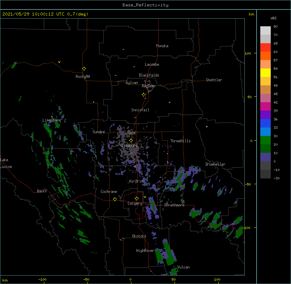Select the Olds label
The width and height of the screenshot is (291, 284).
[131, 133]
